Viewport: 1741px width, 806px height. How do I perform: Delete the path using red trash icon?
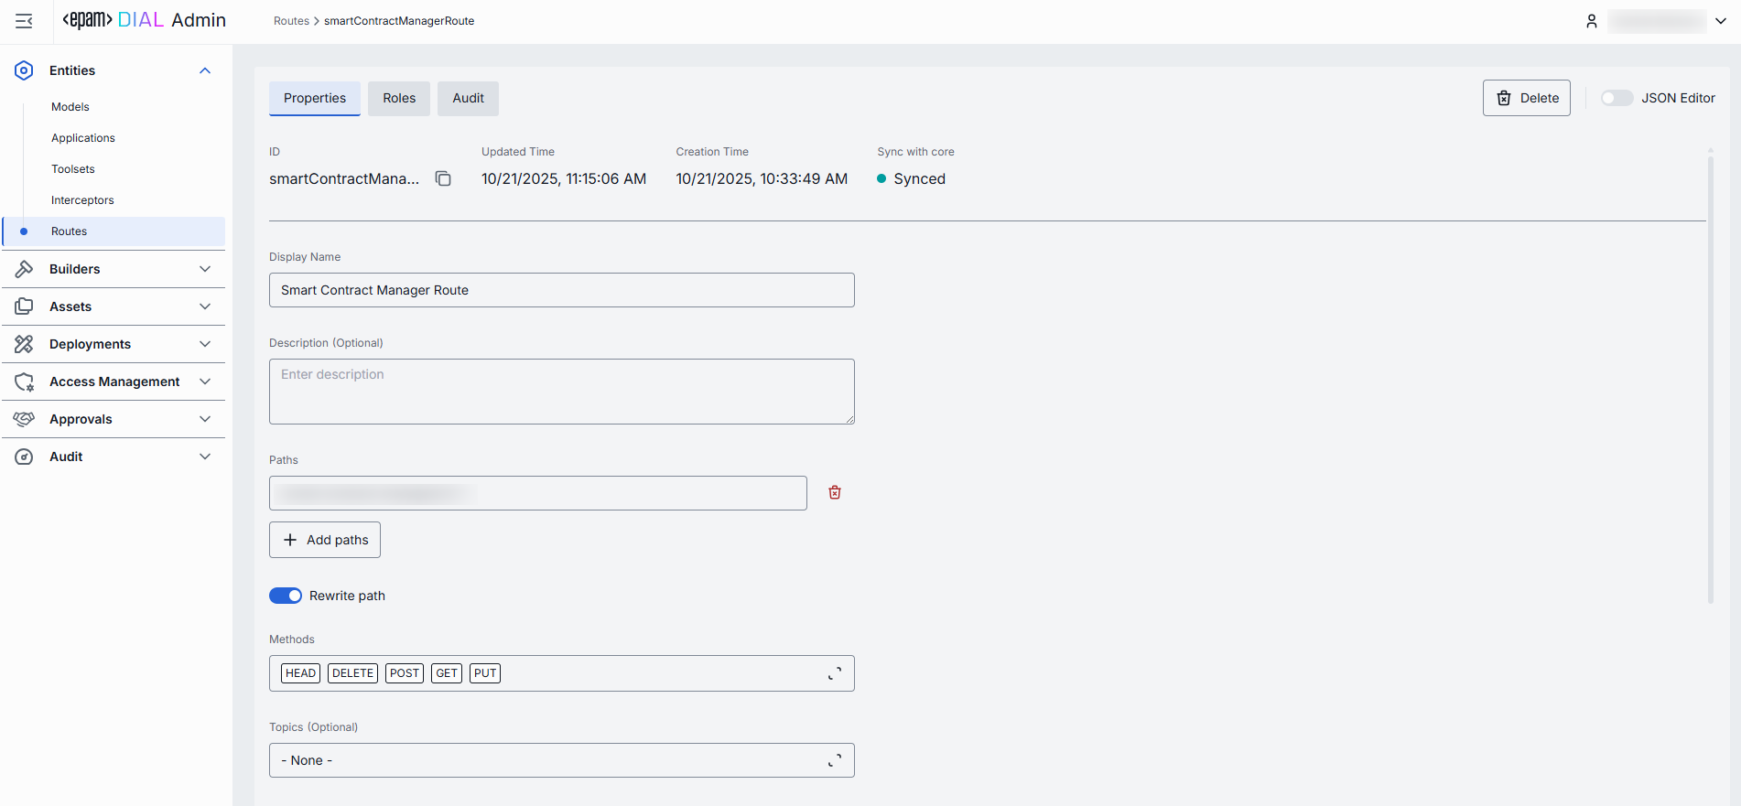click(x=835, y=493)
